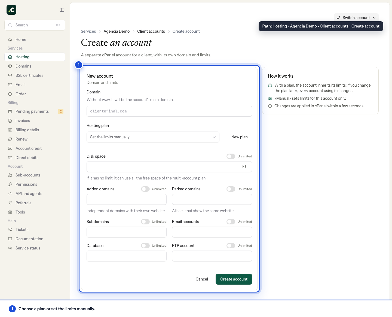The image size is (392, 317).
Task: Click the New plan button
Action: pyautogui.click(x=237, y=137)
